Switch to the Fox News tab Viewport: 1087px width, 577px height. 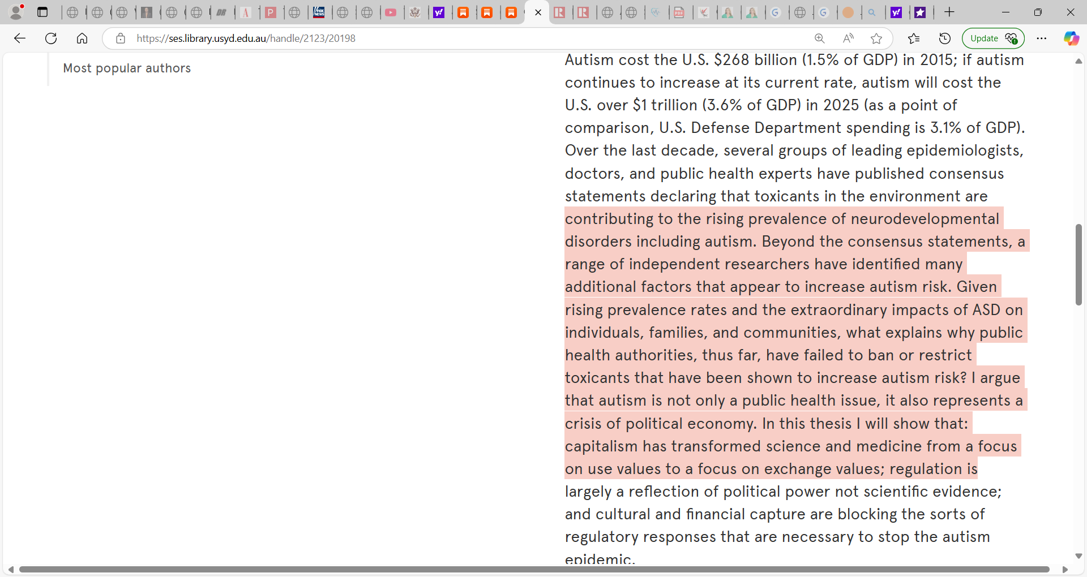tap(319, 12)
